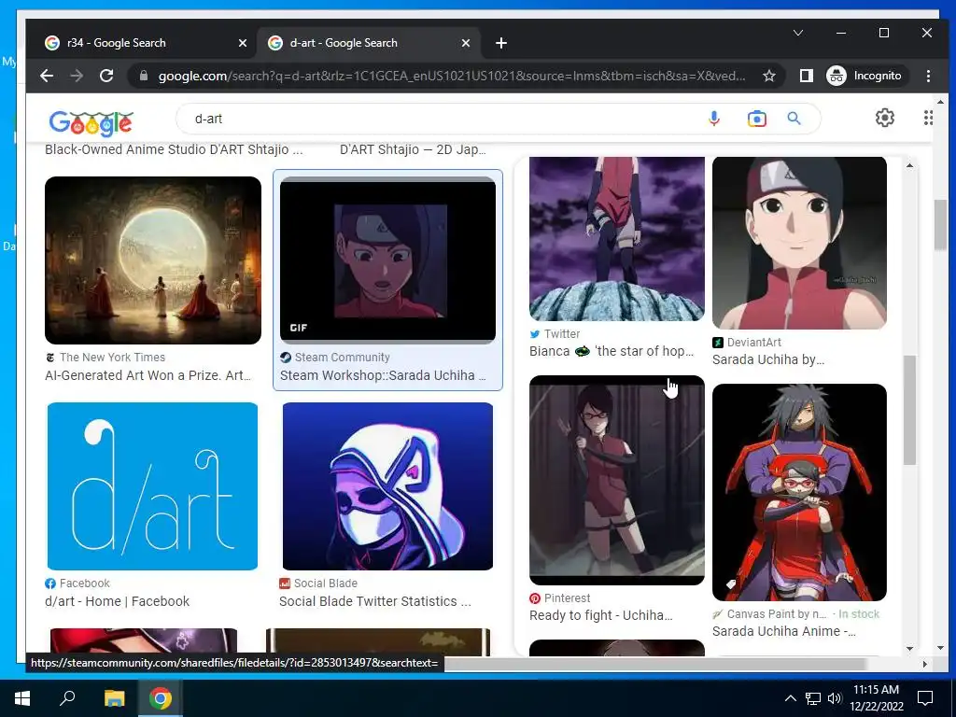956x717 pixels.
Task: Open the Twitter Bianca image in side panel
Action: [x=617, y=238]
